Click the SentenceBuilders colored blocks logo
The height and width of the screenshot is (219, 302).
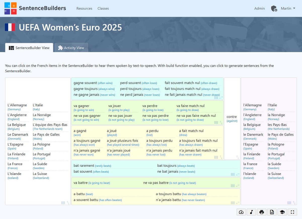[11, 8]
